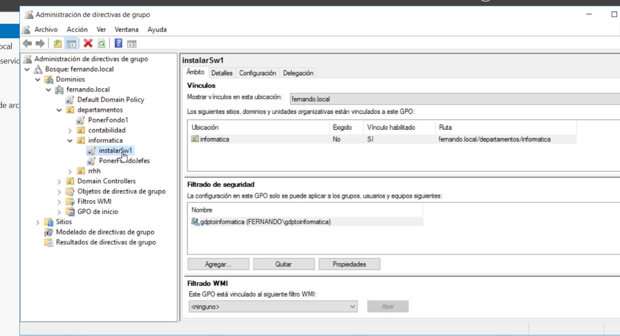
Task: Open help with the blue question icon
Action: pyautogui.click(x=119, y=43)
